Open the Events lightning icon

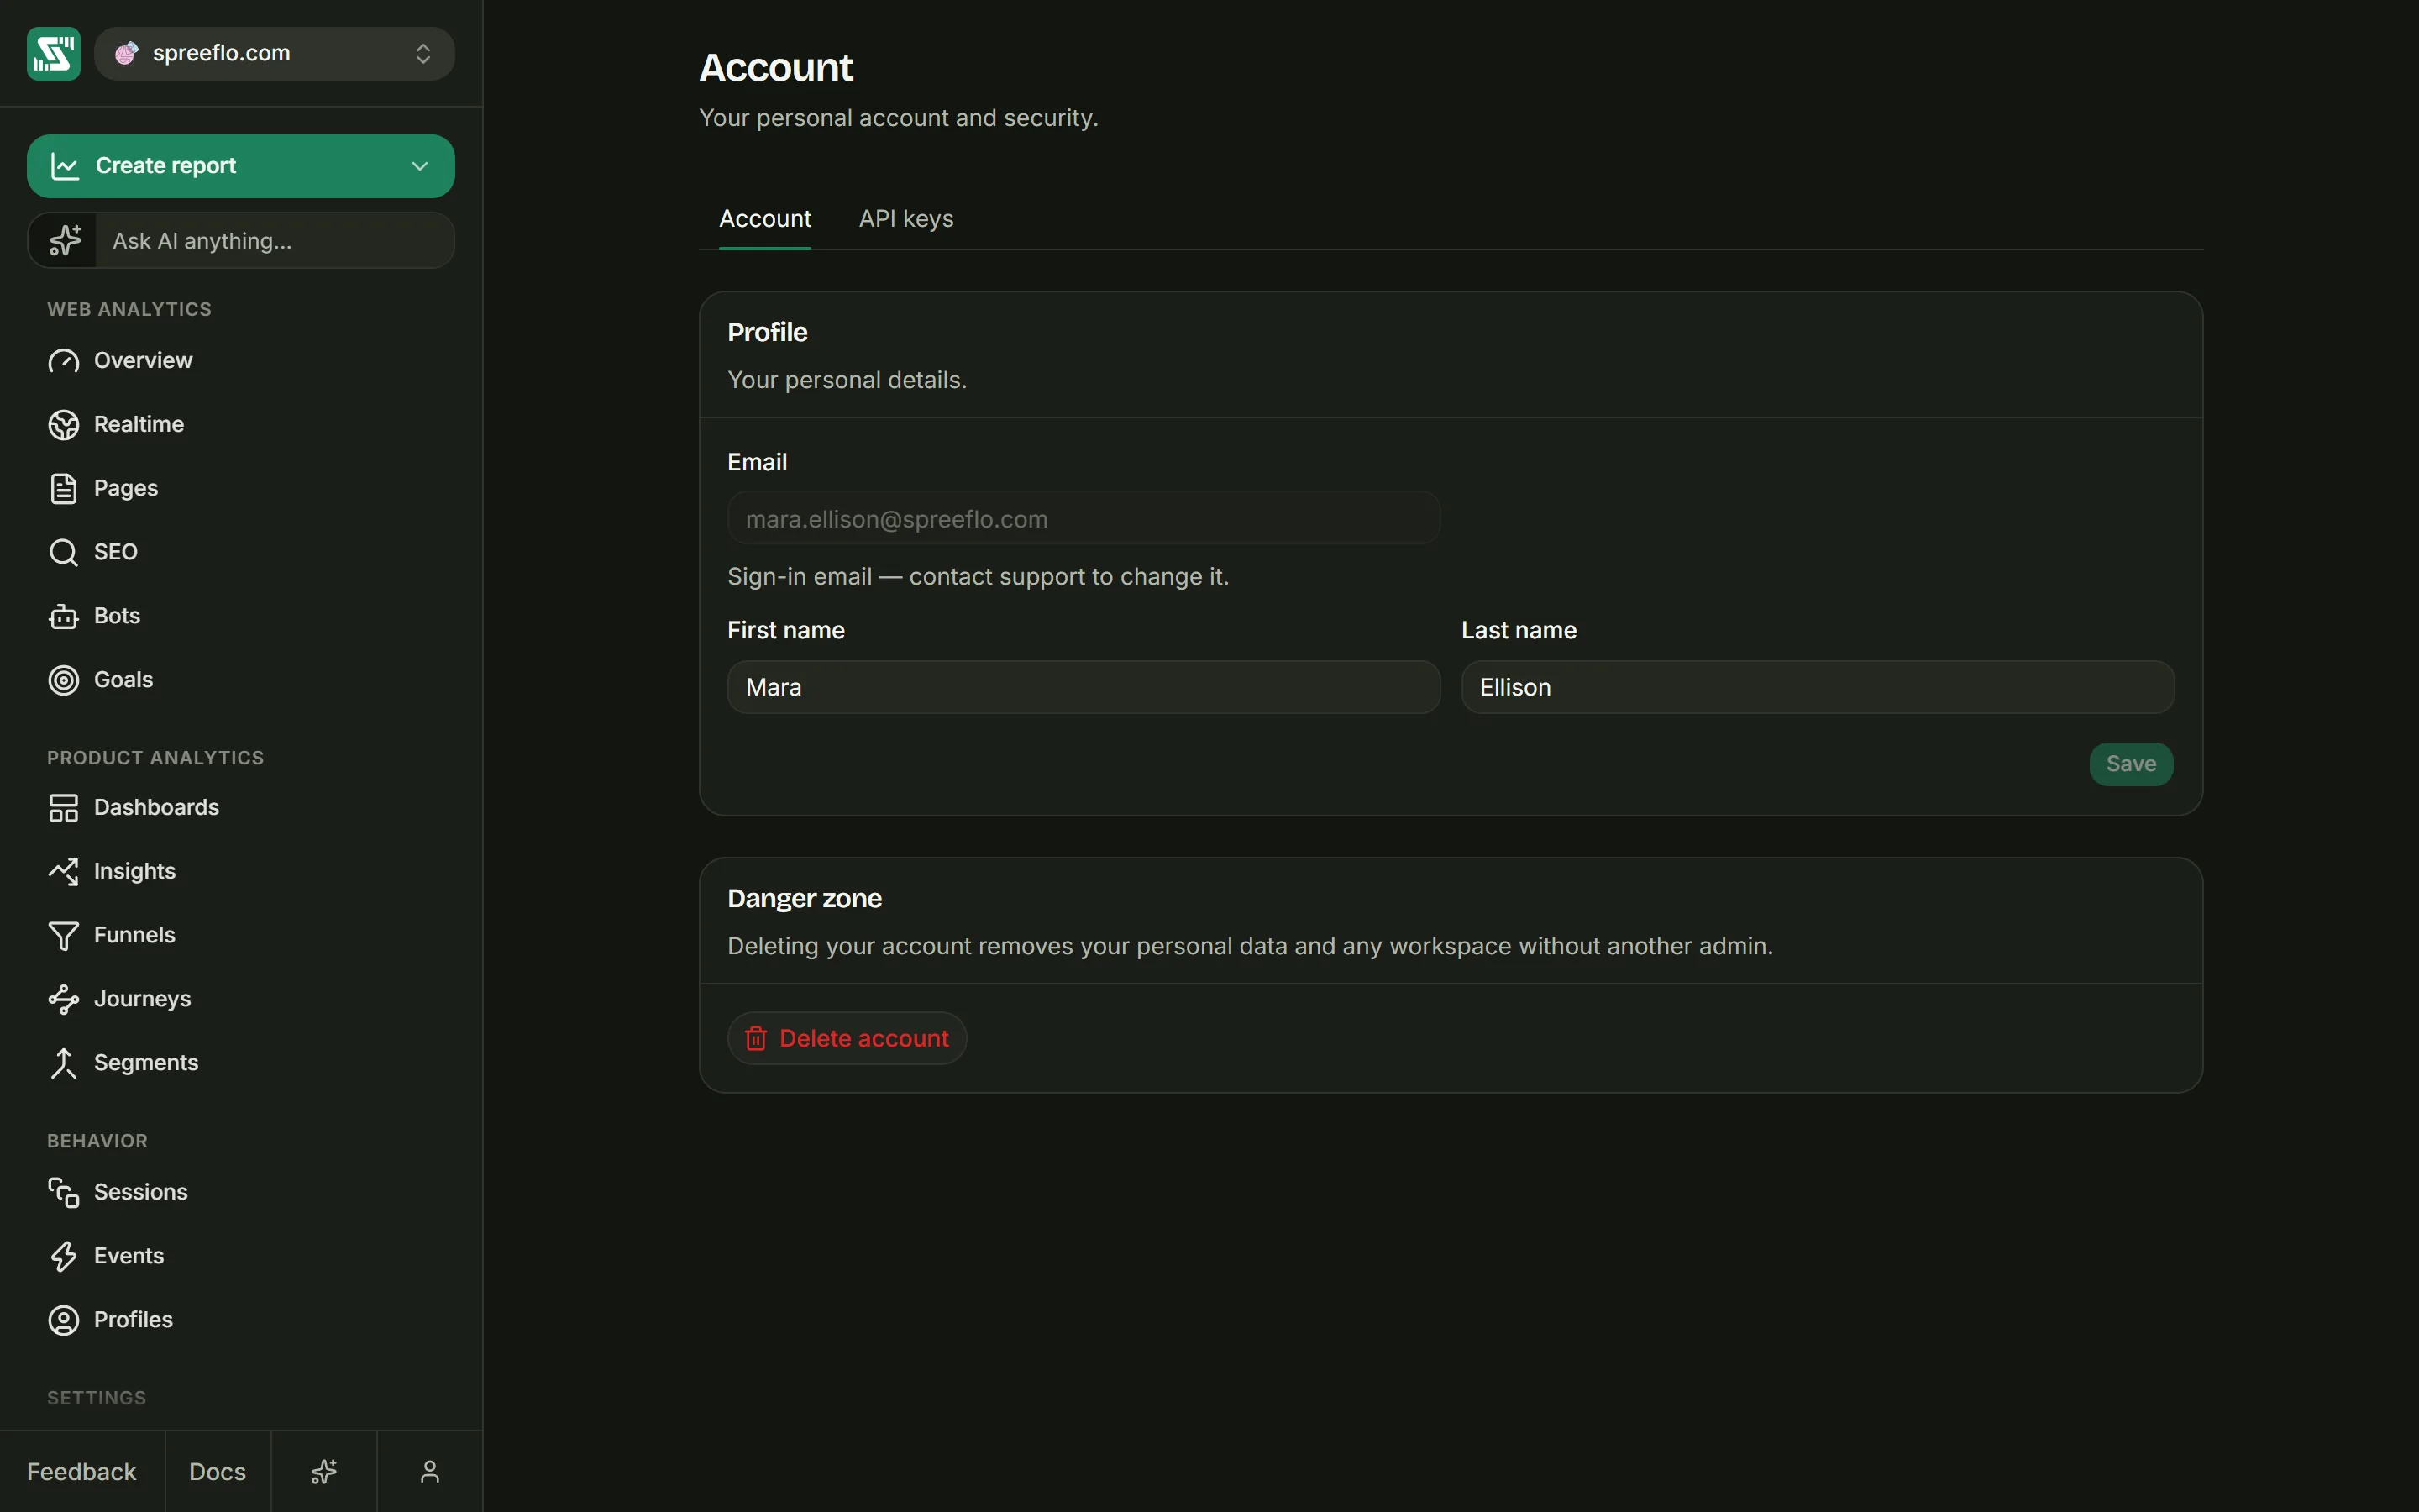(63, 1256)
